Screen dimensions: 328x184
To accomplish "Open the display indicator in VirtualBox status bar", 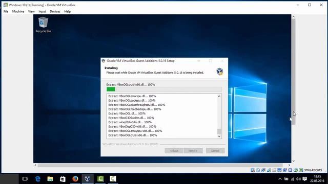I will coord(279,170).
